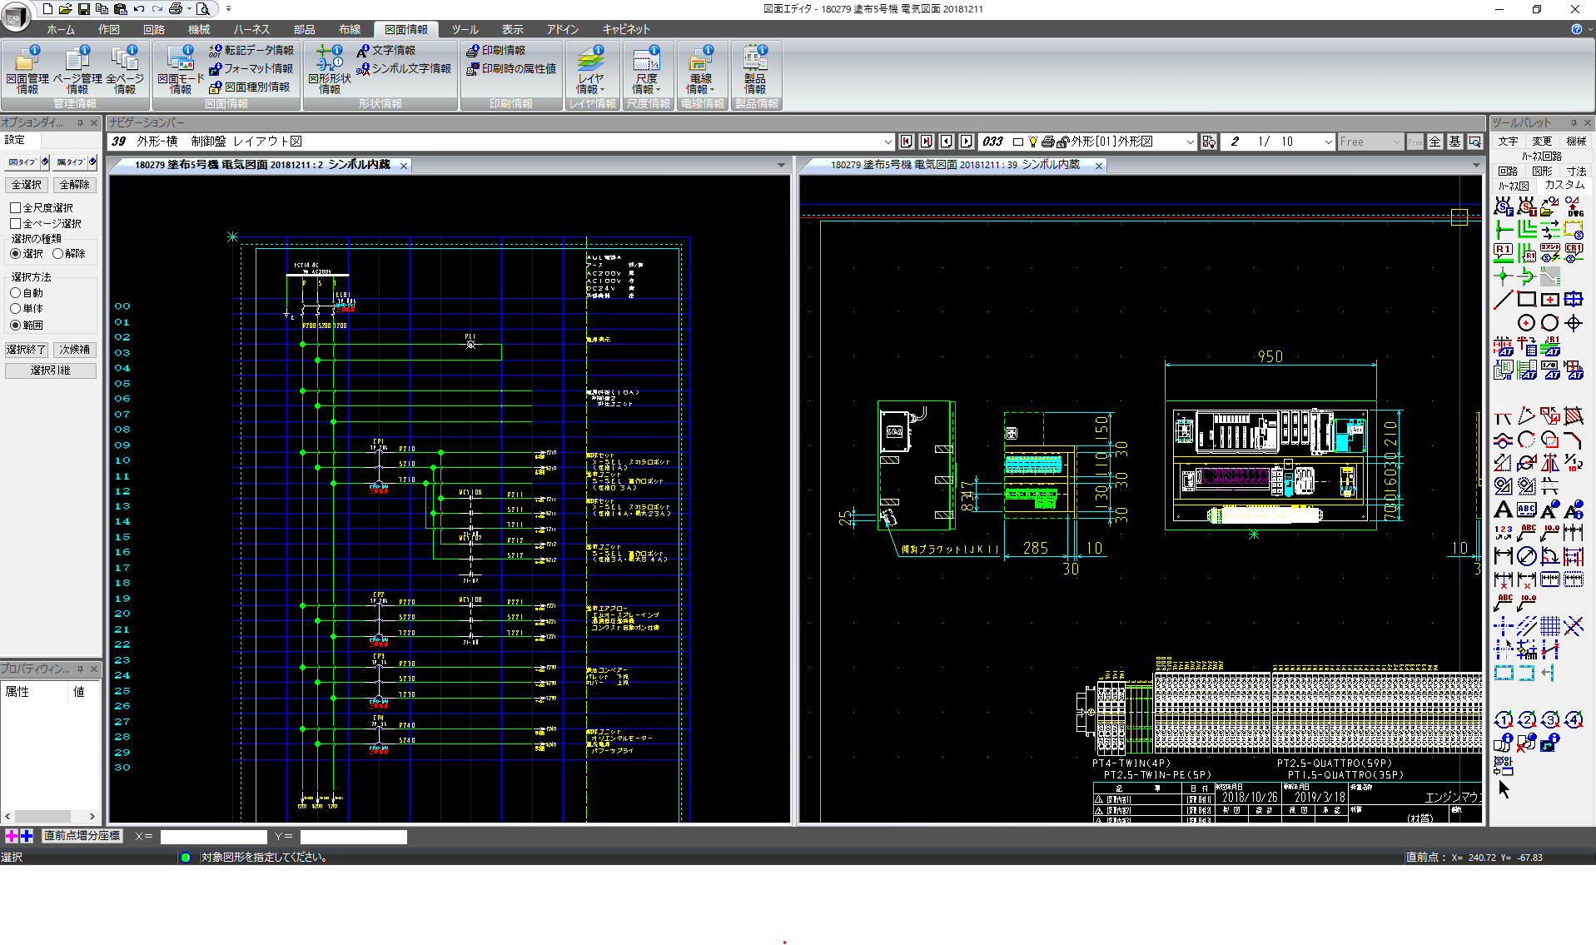Click layer settings icon beside layer dropdown
1596x945 pixels.
point(1209,142)
